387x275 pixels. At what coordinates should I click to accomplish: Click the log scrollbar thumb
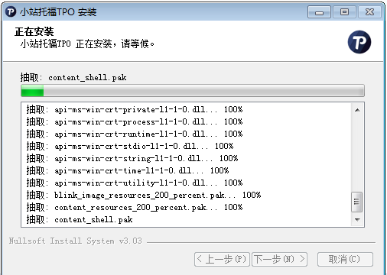pyautogui.click(x=357, y=202)
